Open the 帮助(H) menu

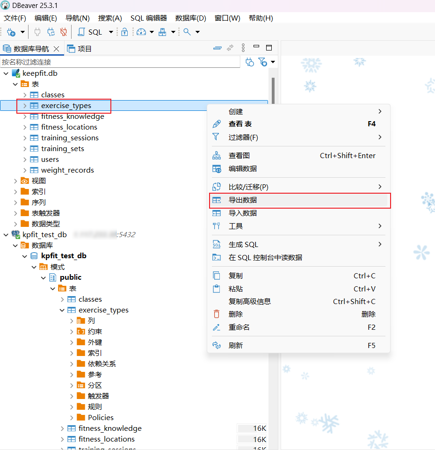(x=261, y=18)
